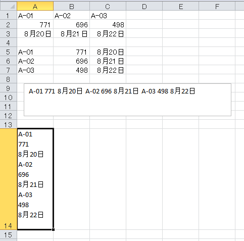Click cell A6 containing A-02
The image size is (244, 241).
pyautogui.click(x=35, y=61)
